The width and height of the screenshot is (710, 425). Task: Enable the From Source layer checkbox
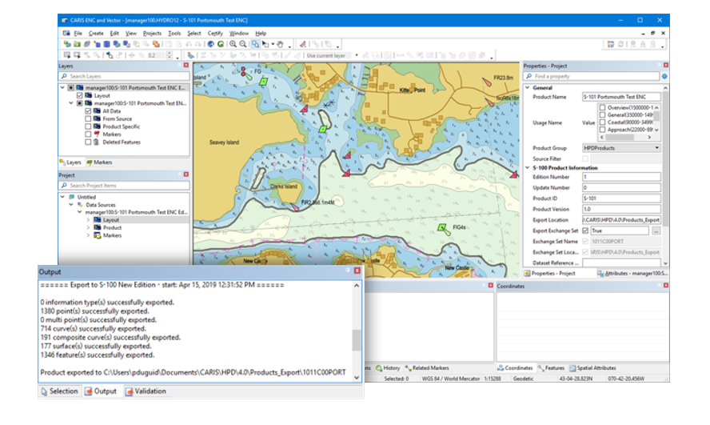[88, 118]
